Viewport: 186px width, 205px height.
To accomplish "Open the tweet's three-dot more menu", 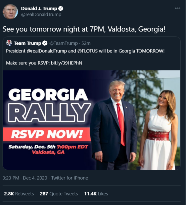I will pos(177,8).
